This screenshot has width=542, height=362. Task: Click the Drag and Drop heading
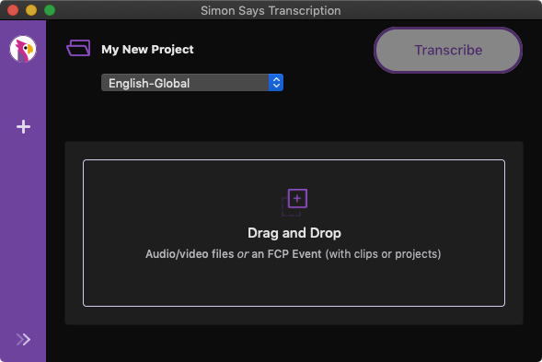[x=294, y=233]
